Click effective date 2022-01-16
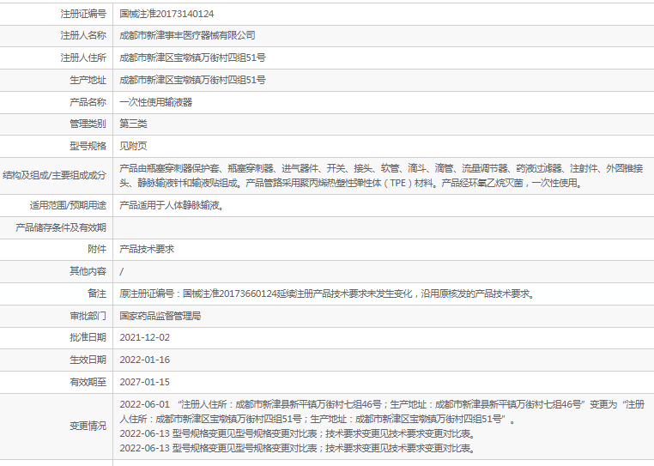 pos(145,360)
